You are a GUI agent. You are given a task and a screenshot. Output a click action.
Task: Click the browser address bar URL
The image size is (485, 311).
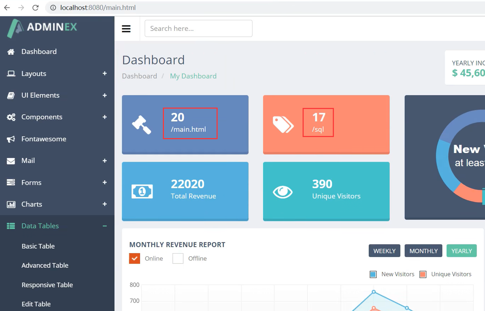98,7
